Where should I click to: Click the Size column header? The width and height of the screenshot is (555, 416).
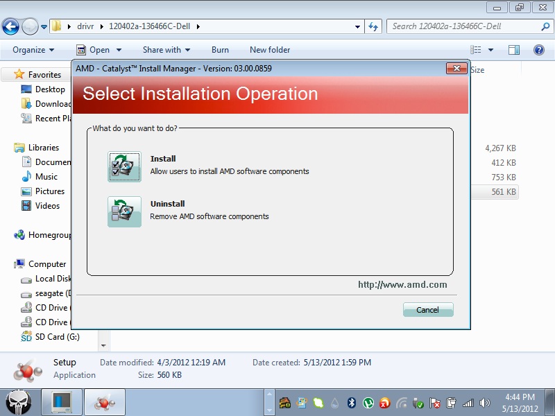click(x=478, y=70)
